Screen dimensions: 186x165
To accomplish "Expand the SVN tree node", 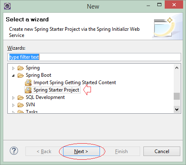I will [x=13, y=105].
